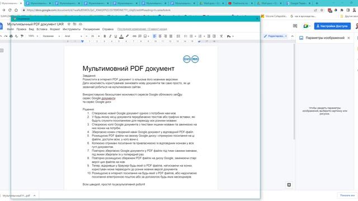This screenshot has height=201, width=358.
Task: Expand the downloaded PDF file options chevron
Action: tap(35, 195)
